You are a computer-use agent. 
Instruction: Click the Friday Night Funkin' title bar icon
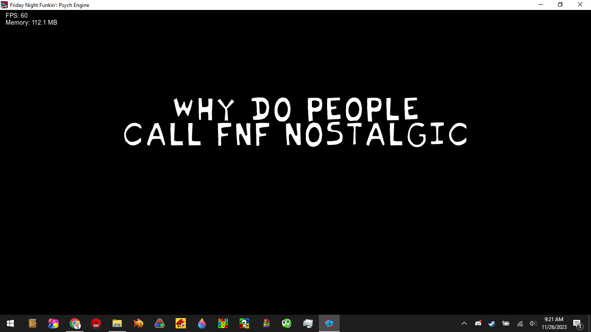[4, 5]
